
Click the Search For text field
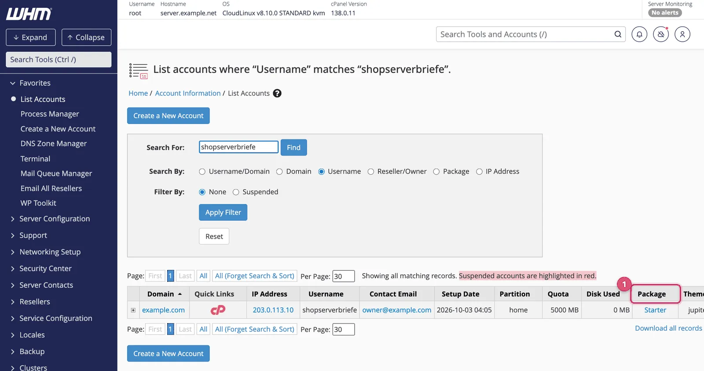(x=238, y=147)
